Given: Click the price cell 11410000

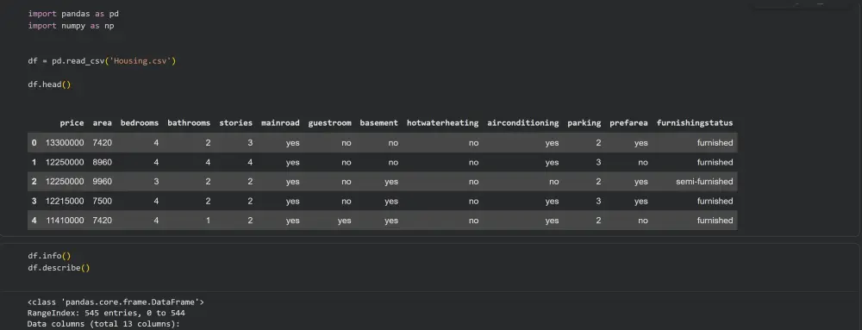Looking at the screenshot, I should pos(65,221).
